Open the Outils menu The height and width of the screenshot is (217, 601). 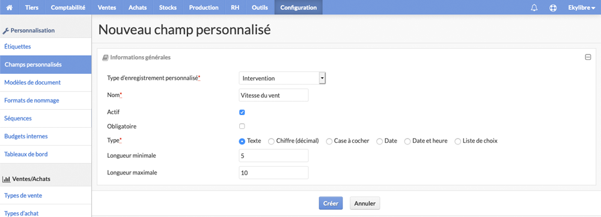tap(260, 7)
